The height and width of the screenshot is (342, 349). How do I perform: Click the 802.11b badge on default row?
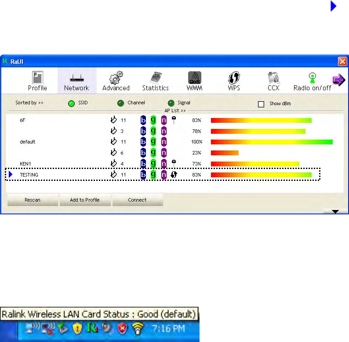pyautogui.click(x=143, y=142)
